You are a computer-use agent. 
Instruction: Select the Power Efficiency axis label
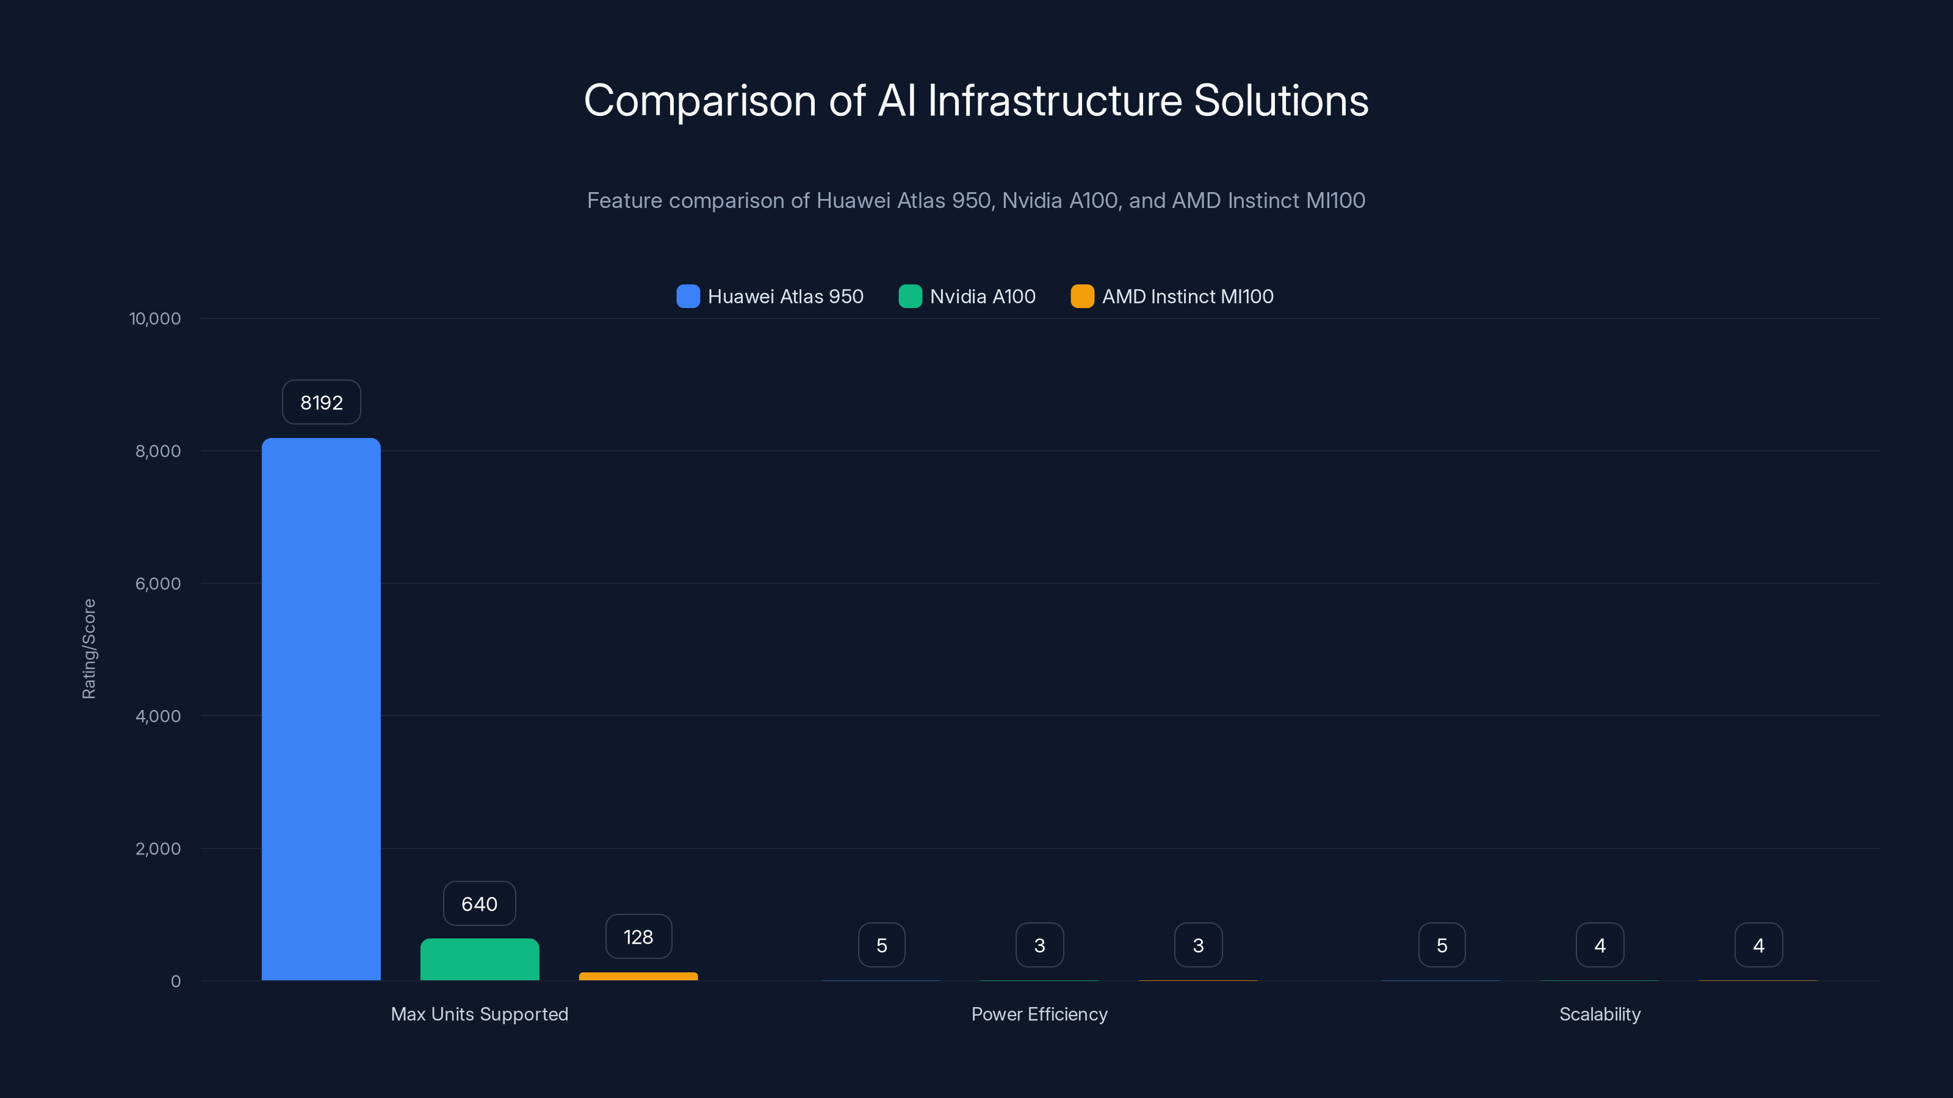pyautogui.click(x=1039, y=1014)
